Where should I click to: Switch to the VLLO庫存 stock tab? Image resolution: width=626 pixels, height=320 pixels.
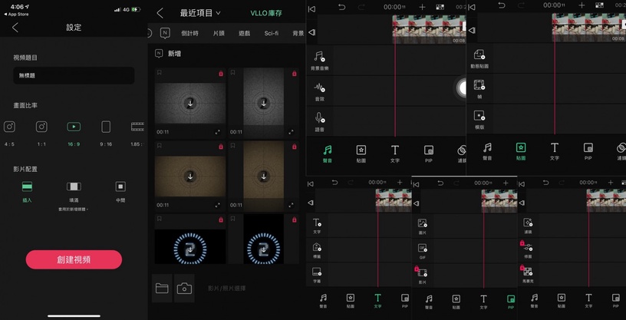tap(266, 13)
